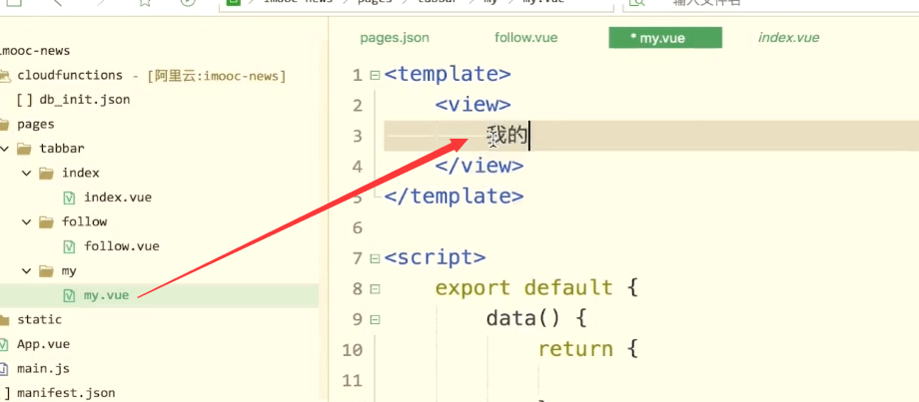Click the folder icon of the my directory
This screenshot has height=402, width=919.
click(x=46, y=271)
